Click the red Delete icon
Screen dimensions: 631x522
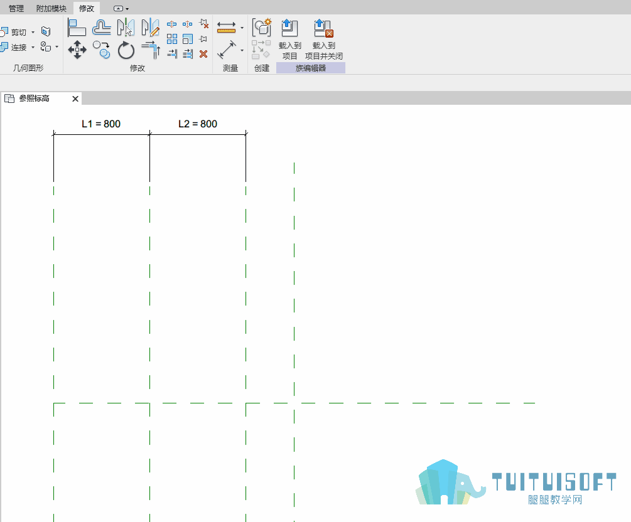[203, 54]
